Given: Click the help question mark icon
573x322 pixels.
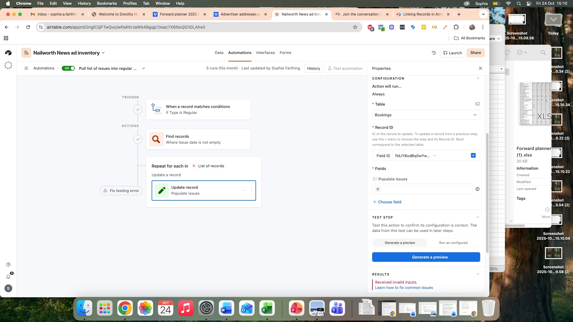Looking at the screenshot, I should pos(8,264).
